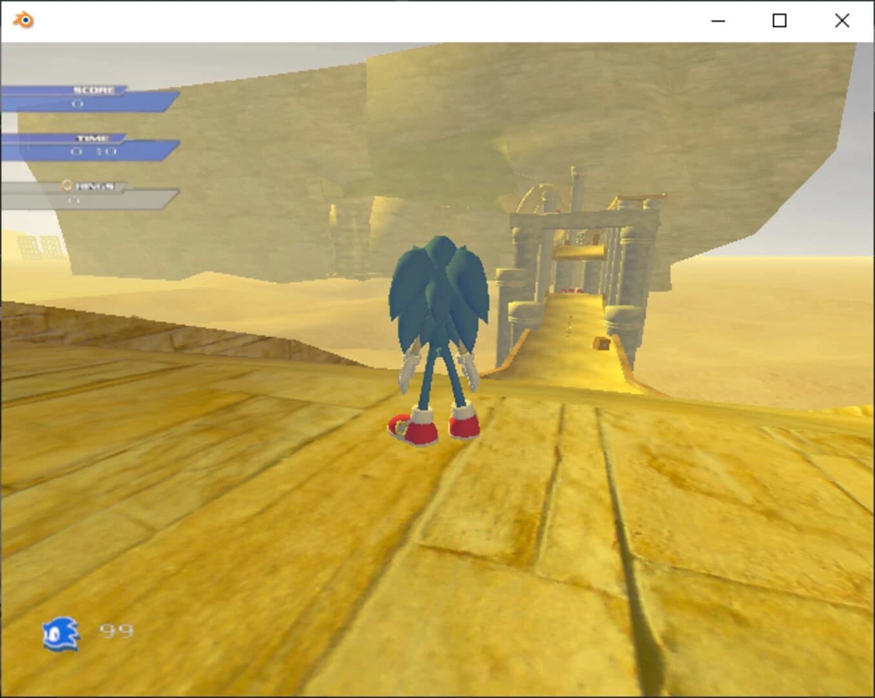Click the RINGS label in the HUD

pos(95,186)
